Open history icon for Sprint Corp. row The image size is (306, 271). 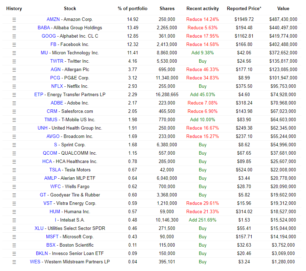pos(14,145)
